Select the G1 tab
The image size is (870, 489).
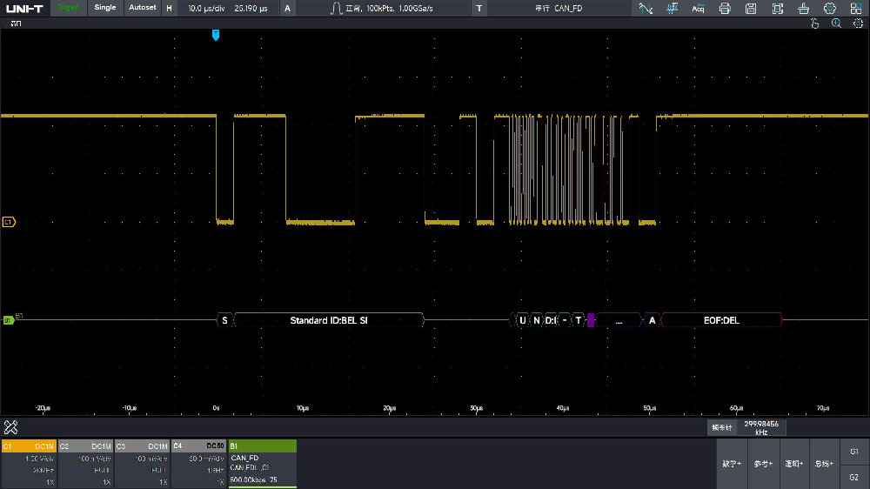point(853,452)
